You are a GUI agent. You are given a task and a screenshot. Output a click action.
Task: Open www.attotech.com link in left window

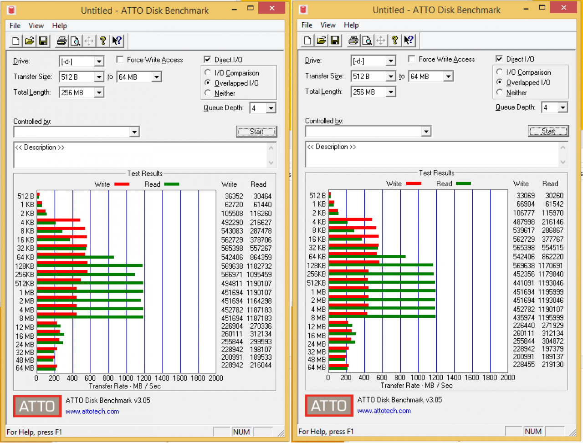92,411
